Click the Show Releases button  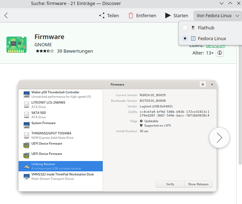(x=198, y=184)
